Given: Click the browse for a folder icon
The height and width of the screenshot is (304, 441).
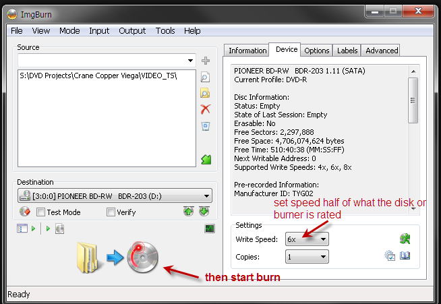Looking at the screenshot, I should [206, 93].
